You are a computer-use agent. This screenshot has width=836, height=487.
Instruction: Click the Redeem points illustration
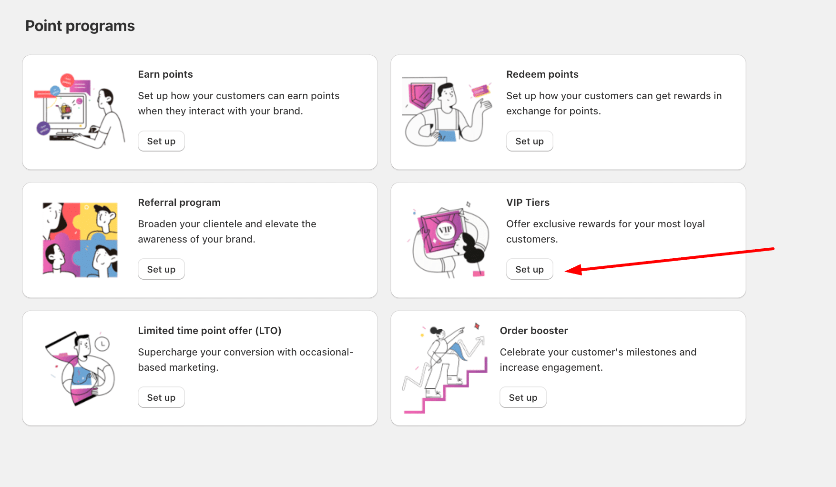447,112
